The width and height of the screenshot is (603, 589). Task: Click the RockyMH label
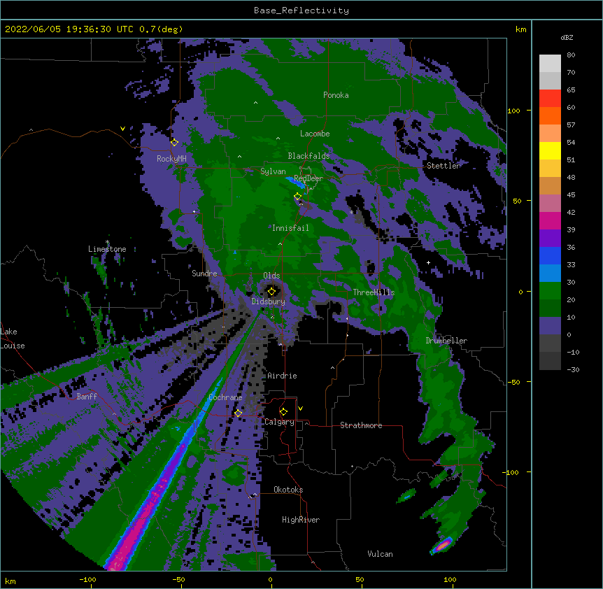(171, 158)
